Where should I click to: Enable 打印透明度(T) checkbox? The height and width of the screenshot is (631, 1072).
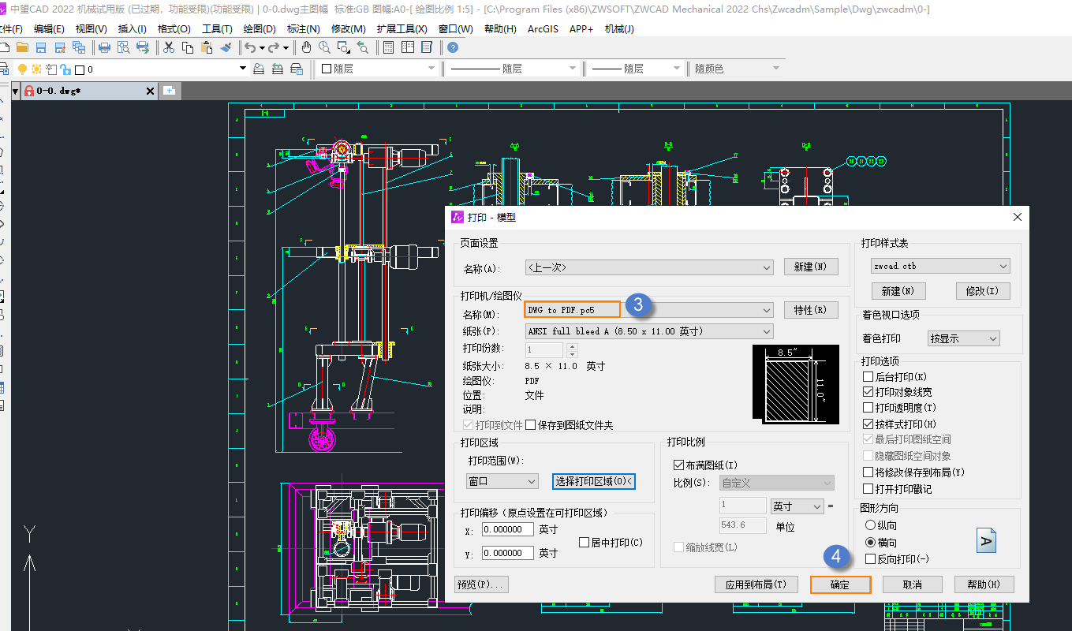(x=868, y=408)
